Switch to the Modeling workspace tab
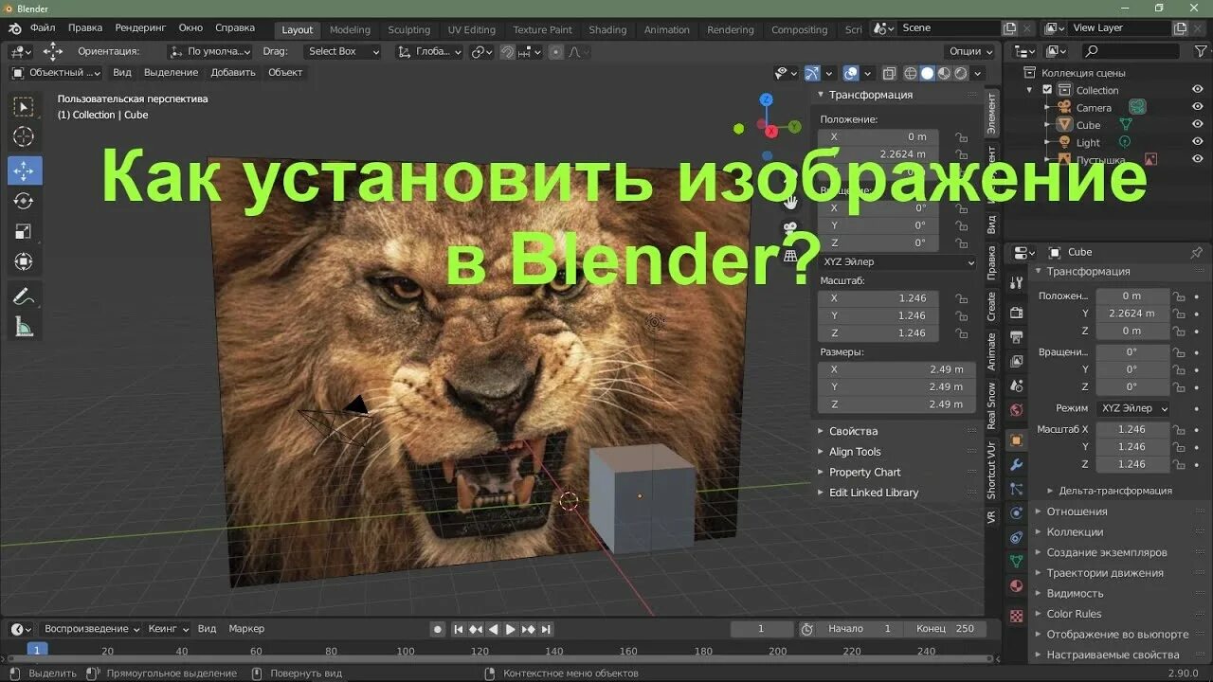The image size is (1213, 682). pyautogui.click(x=350, y=29)
